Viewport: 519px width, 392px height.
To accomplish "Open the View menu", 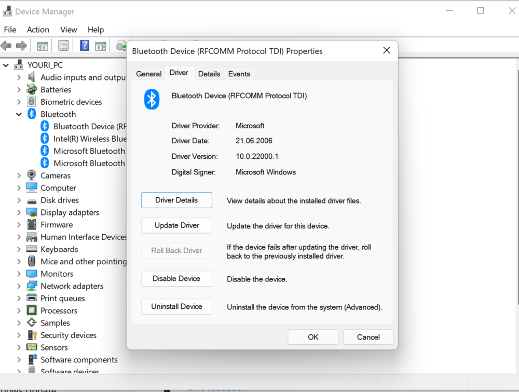I will pos(69,30).
